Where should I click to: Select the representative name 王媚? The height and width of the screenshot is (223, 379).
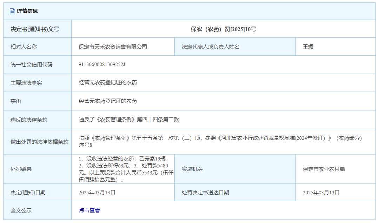coord(308,47)
